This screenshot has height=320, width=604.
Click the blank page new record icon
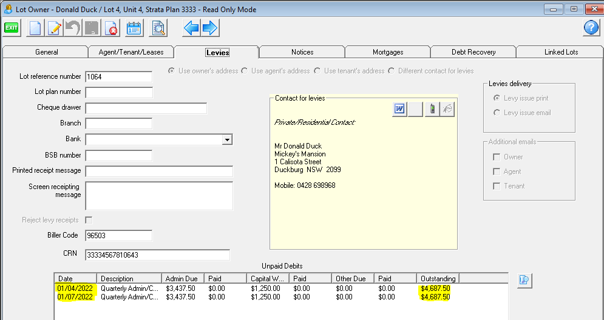point(36,28)
